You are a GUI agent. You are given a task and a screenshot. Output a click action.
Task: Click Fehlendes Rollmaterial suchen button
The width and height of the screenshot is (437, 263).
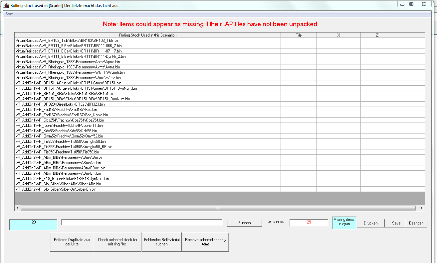[162, 242]
